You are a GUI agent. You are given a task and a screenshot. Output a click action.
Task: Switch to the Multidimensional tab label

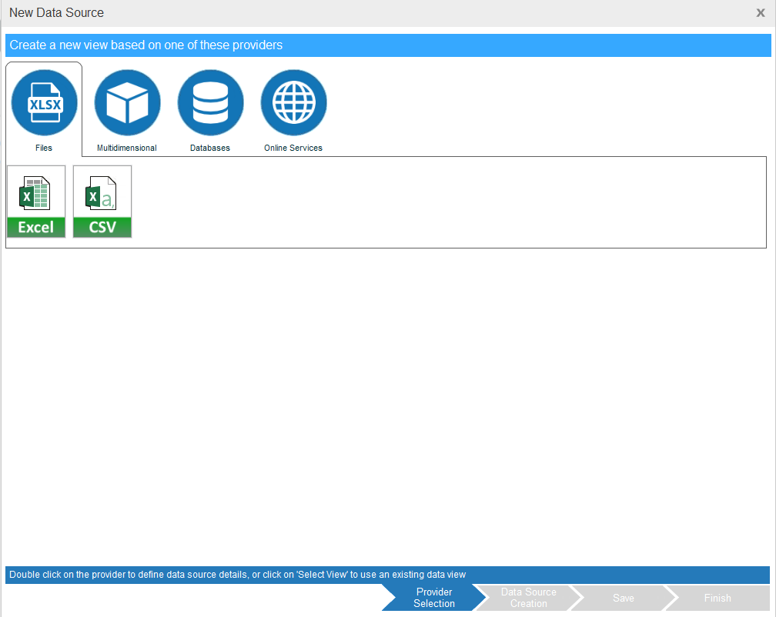pos(127,148)
